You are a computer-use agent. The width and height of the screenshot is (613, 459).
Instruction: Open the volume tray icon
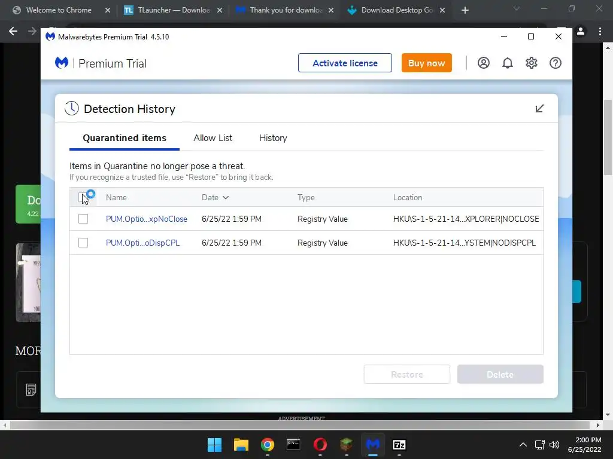click(554, 445)
